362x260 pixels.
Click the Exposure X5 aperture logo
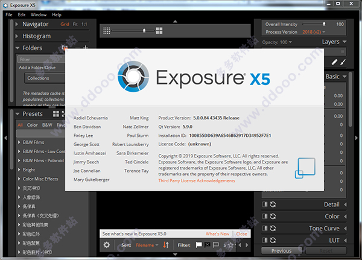click(133, 77)
